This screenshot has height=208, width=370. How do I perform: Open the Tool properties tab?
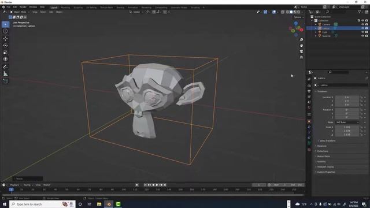[309, 79]
